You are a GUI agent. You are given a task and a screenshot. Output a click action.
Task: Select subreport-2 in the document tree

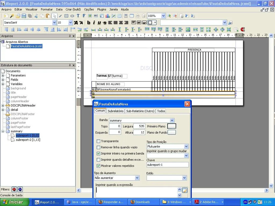pos(28,140)
